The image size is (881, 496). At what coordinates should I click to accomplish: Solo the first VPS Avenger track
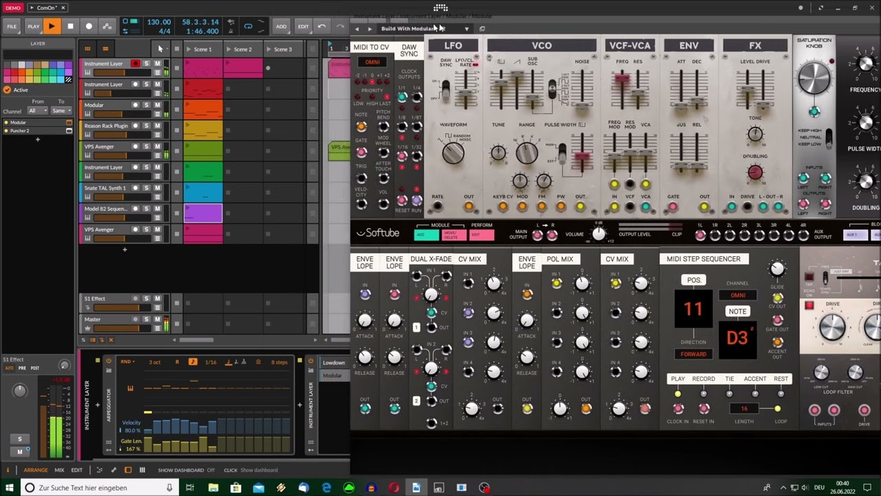tap(146, 146)
